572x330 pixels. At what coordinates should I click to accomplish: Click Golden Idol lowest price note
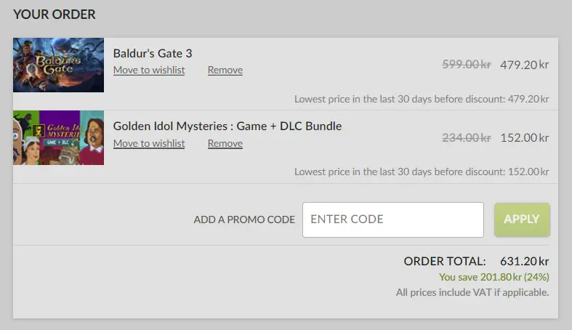coord(422,172)
